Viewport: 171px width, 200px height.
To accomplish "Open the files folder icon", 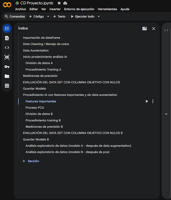I will pyautogui.click(x=7, y=76).
